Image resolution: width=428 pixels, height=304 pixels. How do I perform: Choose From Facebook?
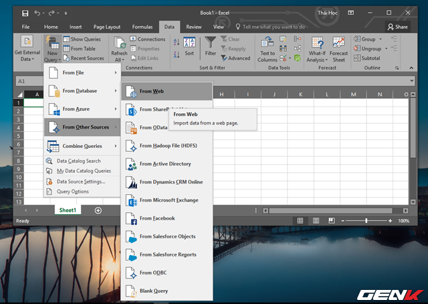point(167,218)
